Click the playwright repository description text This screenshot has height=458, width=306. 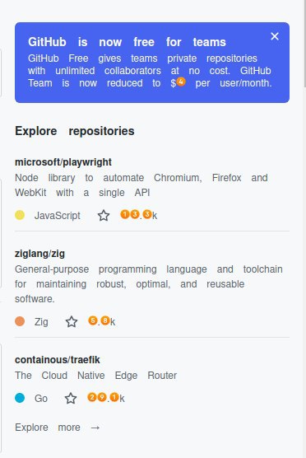pyautogui.click(x=141, y=185)
